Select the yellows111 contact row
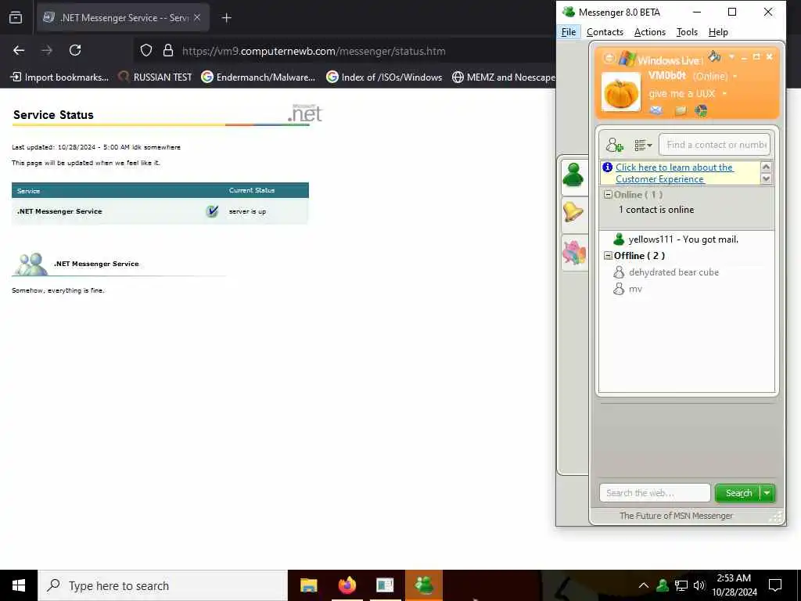The image size is (801, 601). coord(687,239)
